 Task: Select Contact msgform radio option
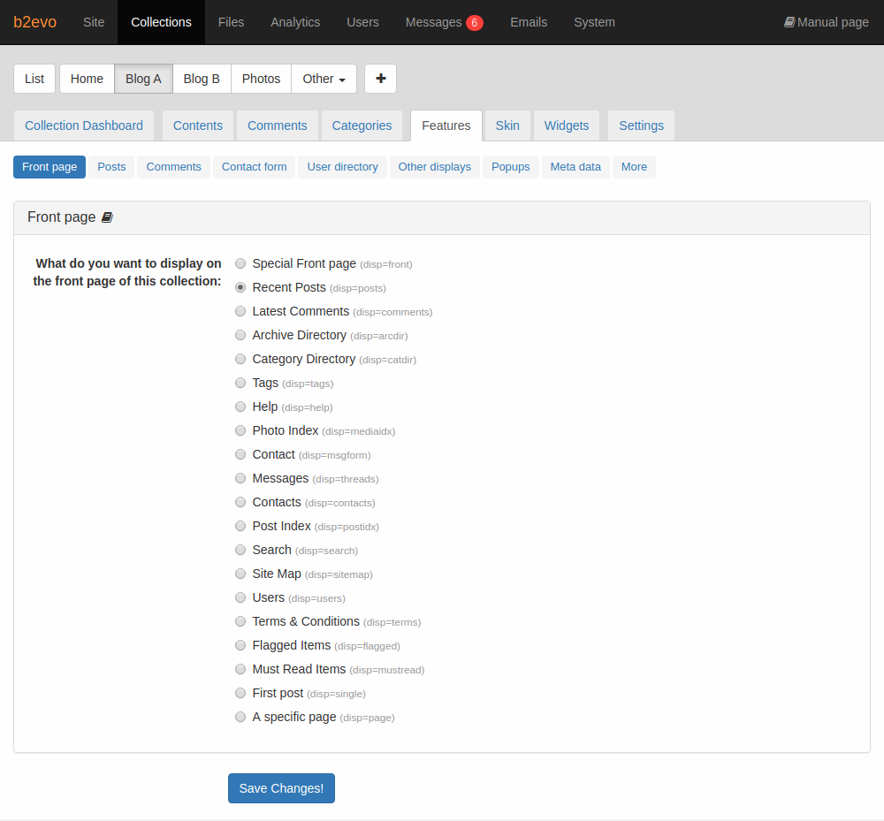[240, 454]
